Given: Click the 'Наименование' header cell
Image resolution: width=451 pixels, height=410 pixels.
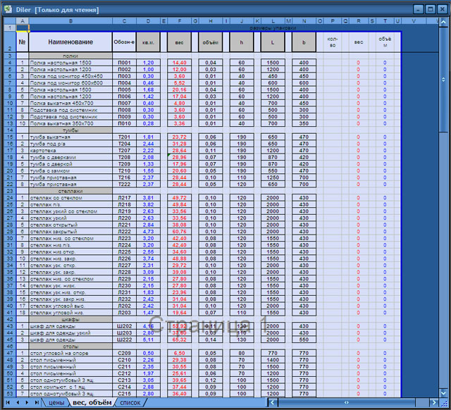Looking at the screenshot, I should [70, 42].
